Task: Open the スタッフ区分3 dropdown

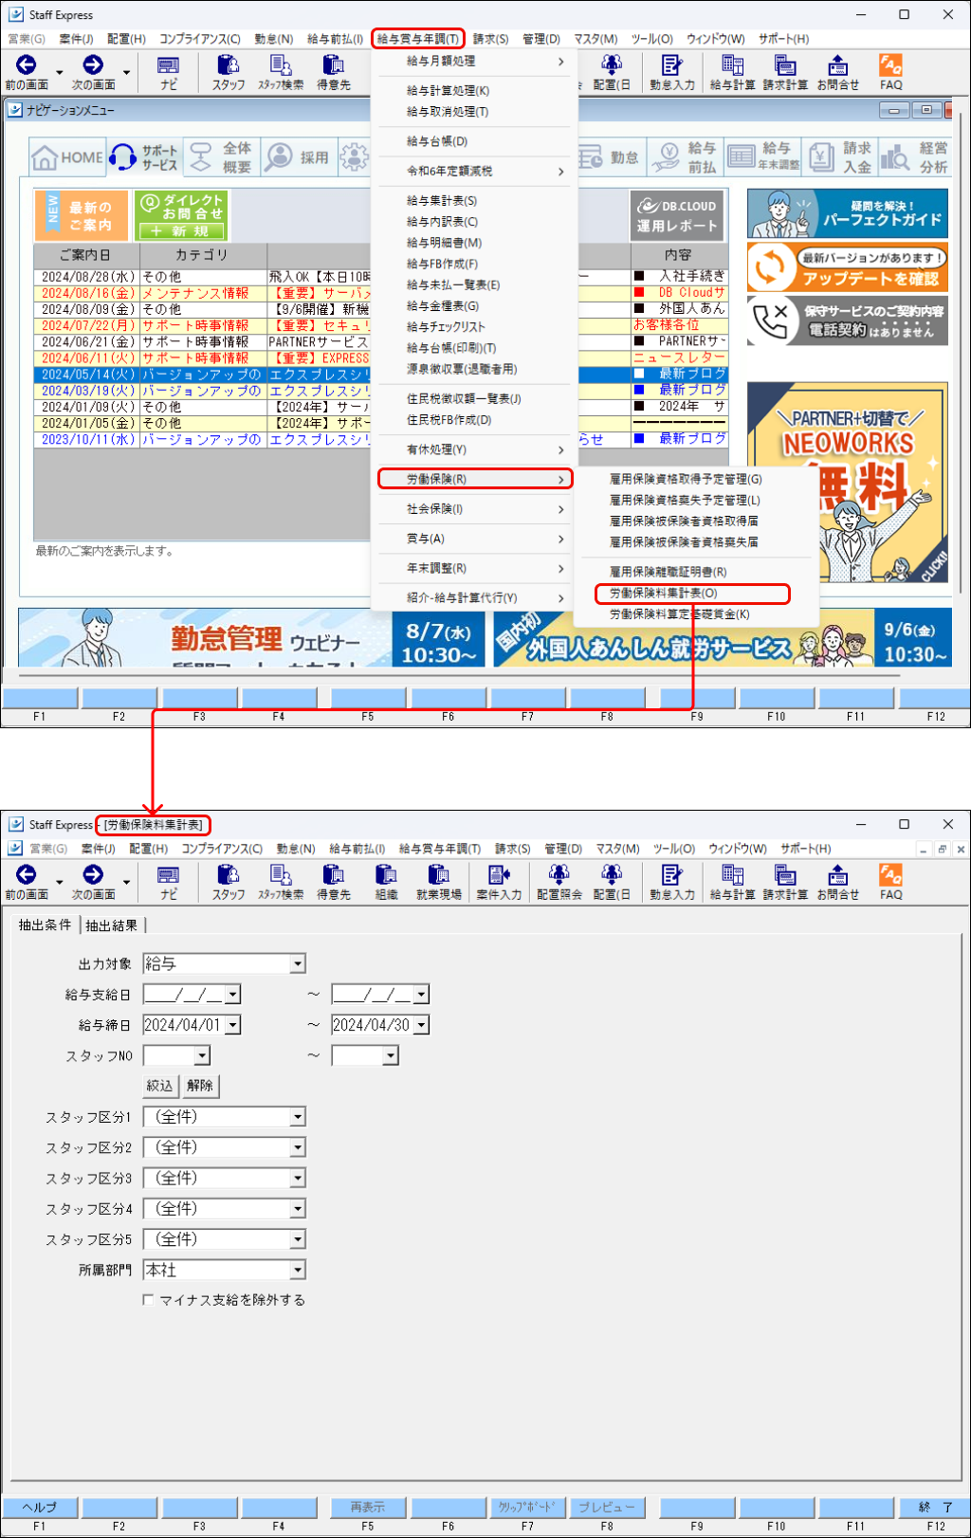Action: (x=298, y=1178)
